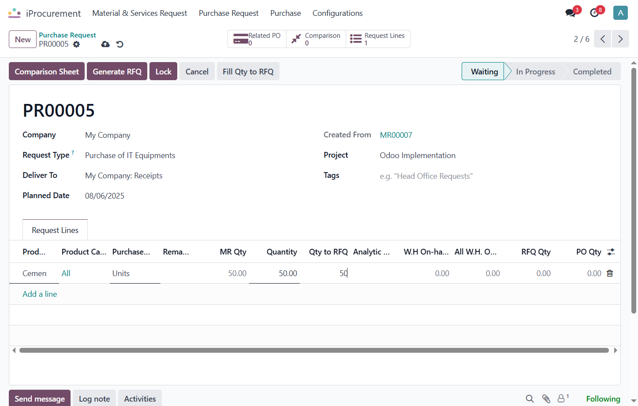Open the Purchase Request menu
This screenshot has height=406, width=638.
[228, 13]
